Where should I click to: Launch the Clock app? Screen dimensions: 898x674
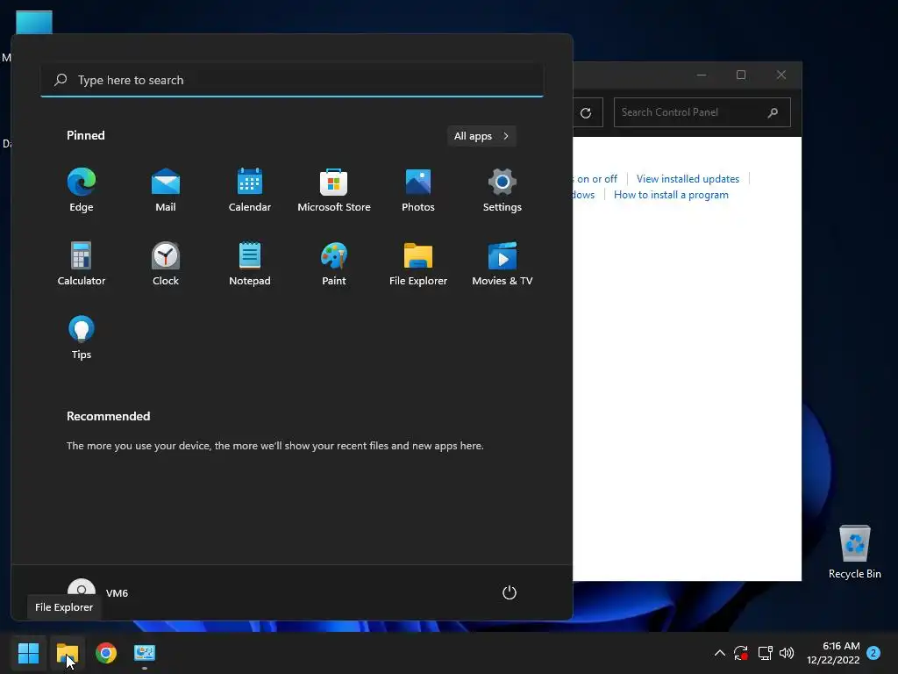click(166, 263)
